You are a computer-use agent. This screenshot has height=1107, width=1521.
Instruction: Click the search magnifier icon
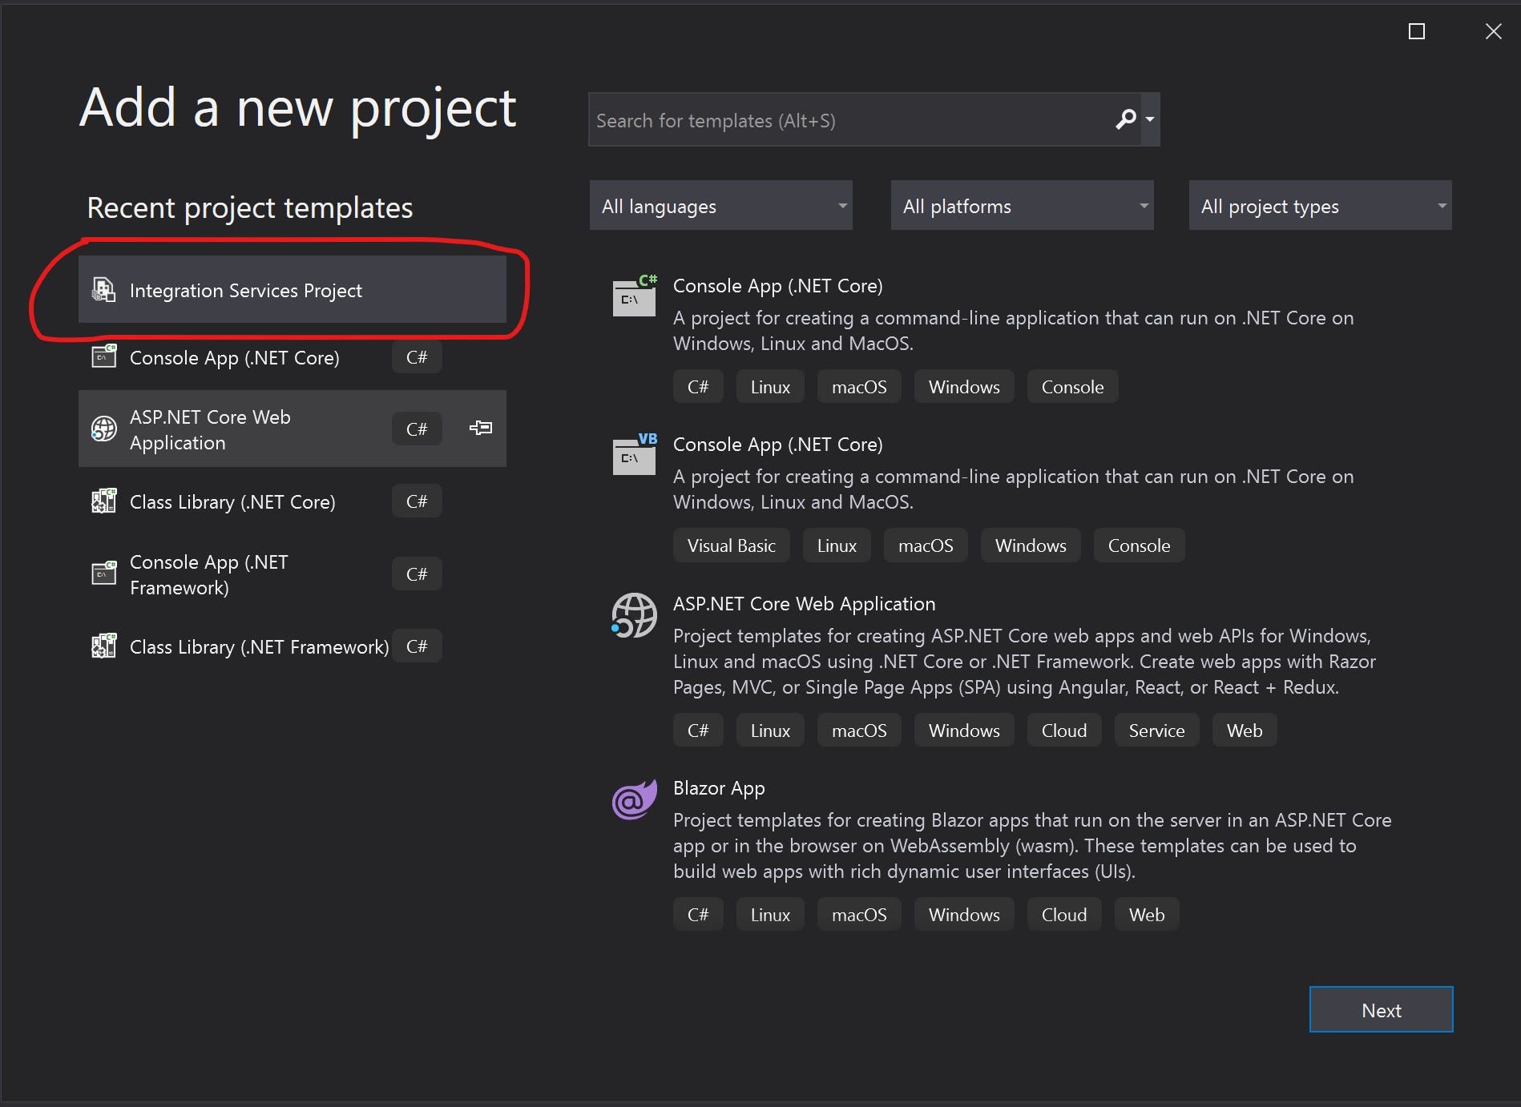(x=1126, y=119)
